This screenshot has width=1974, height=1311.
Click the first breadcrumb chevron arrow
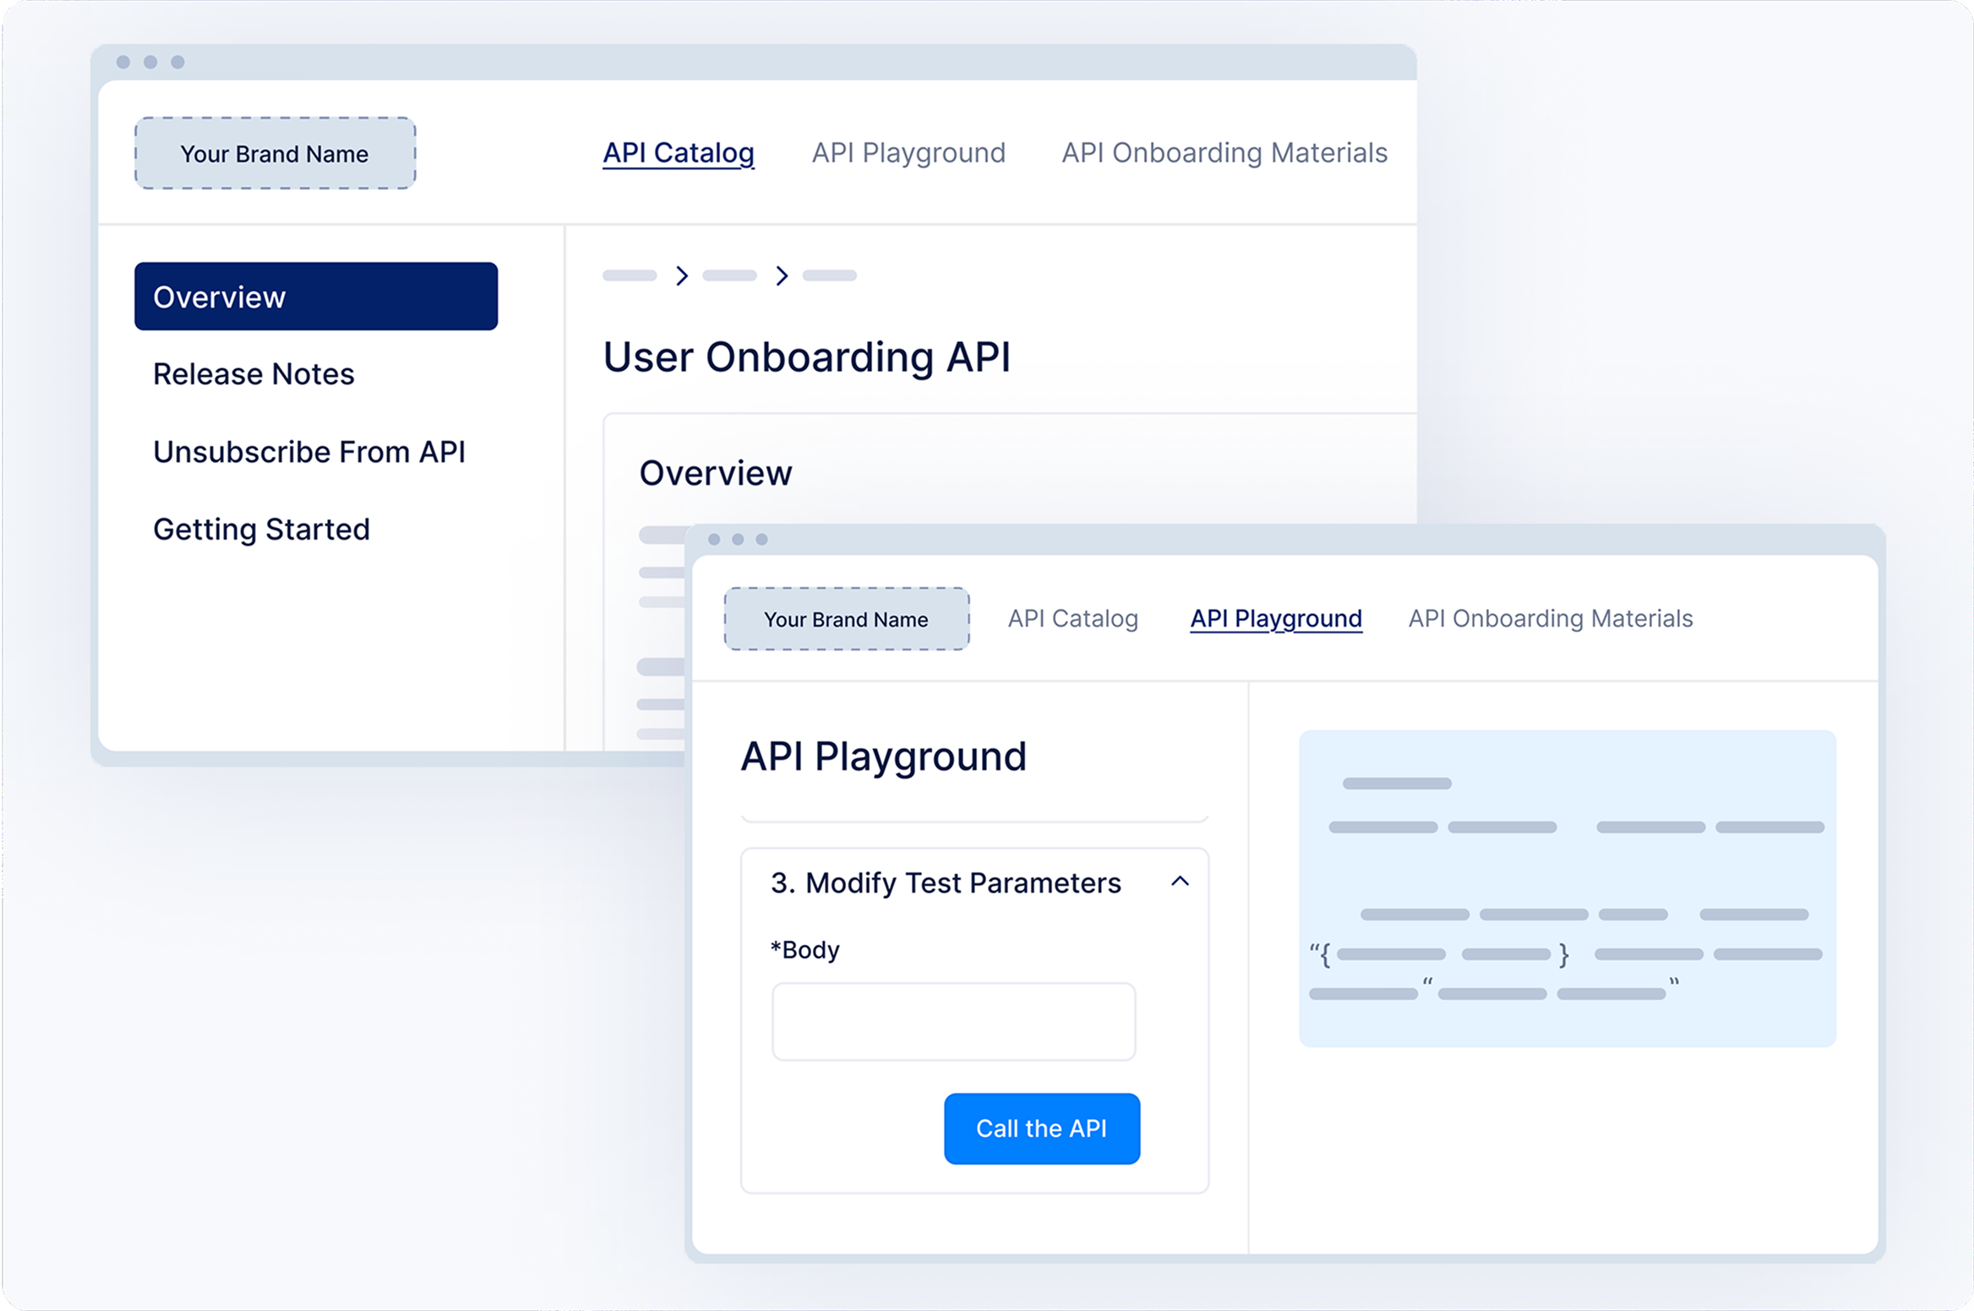(x=682, y=275)
